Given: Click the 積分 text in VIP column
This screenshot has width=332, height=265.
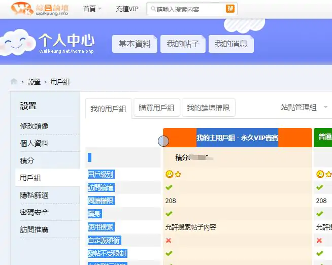Looking at the screenshot, I should click(x=182, y=157).
